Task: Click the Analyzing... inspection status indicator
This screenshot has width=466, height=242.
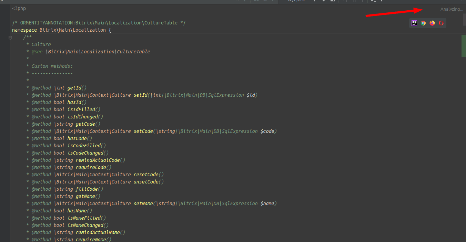Action: coord(452,9)
